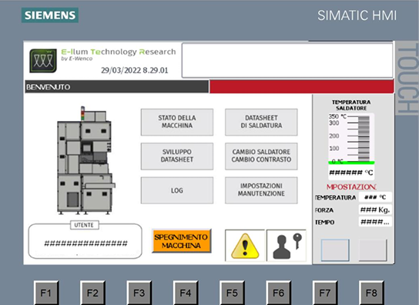Open DATASHEET DI SALDATURA page

click(261, 122)
